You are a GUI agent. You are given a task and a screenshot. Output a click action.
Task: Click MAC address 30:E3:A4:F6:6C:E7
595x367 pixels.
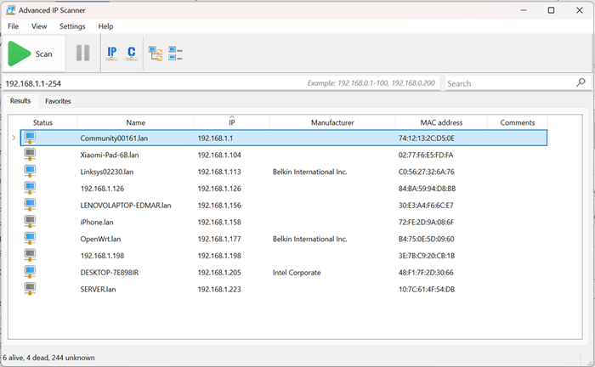coord(426,205)
